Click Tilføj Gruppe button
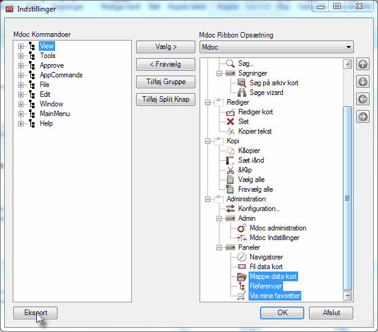The width and height of the screenshot is (378, 332). coord(166,82)
